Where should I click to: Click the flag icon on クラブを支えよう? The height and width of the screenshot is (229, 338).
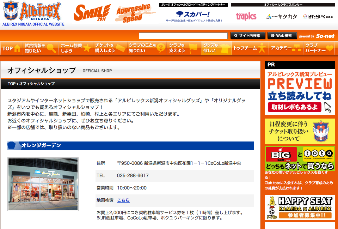click(193, 48)
